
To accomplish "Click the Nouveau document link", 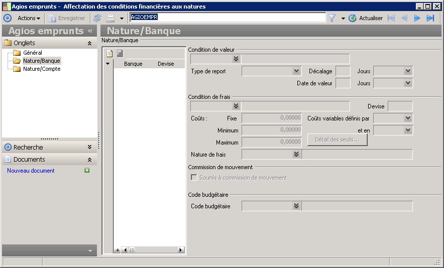I will [31, 171].
